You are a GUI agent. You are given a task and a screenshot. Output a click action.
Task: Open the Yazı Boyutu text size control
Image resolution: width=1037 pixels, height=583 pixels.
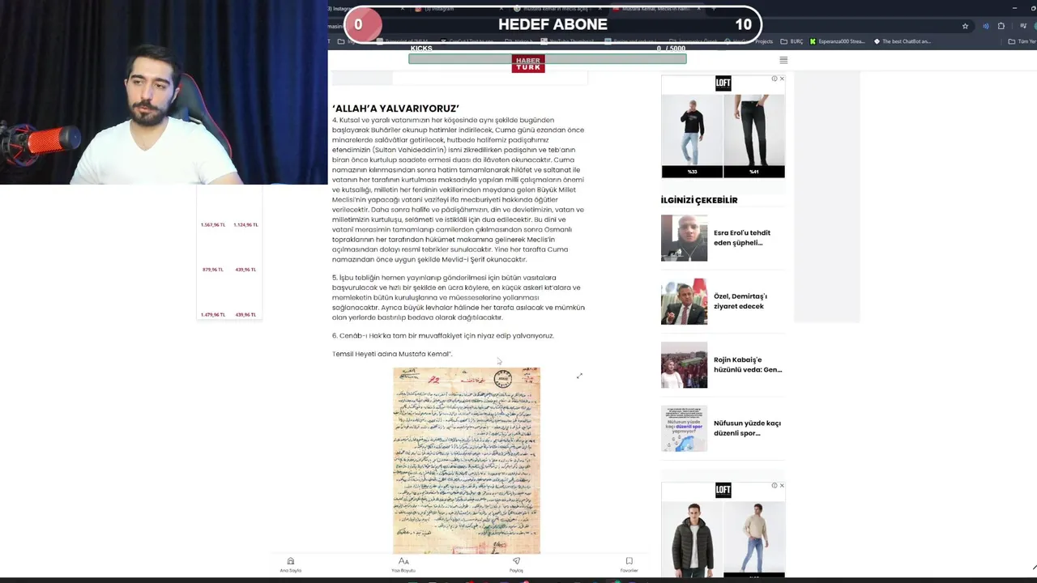click(x=403, y=564)
